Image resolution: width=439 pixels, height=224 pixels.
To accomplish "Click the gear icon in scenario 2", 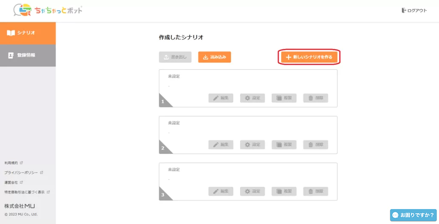I will click(247, 145).
